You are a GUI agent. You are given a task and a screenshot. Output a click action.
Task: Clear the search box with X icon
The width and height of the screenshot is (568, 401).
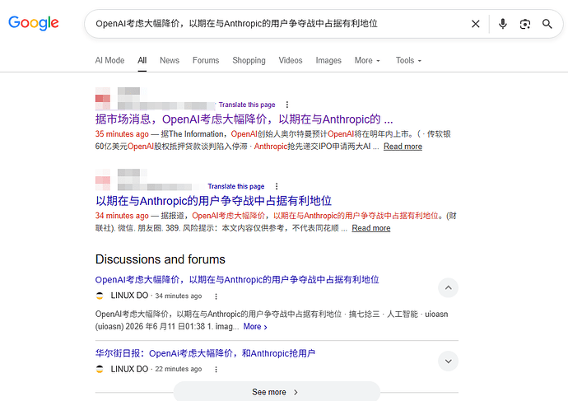(x=475, y=24)
